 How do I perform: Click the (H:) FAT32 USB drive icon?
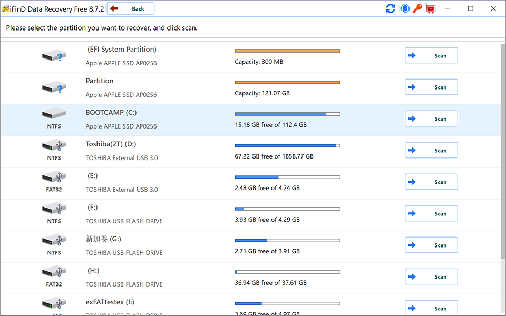54,272
